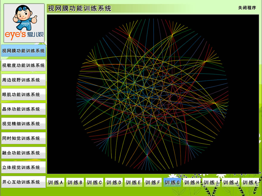The image size is (262, 196).
Task: Open 训练 D exercise
Action: [114, 182]
